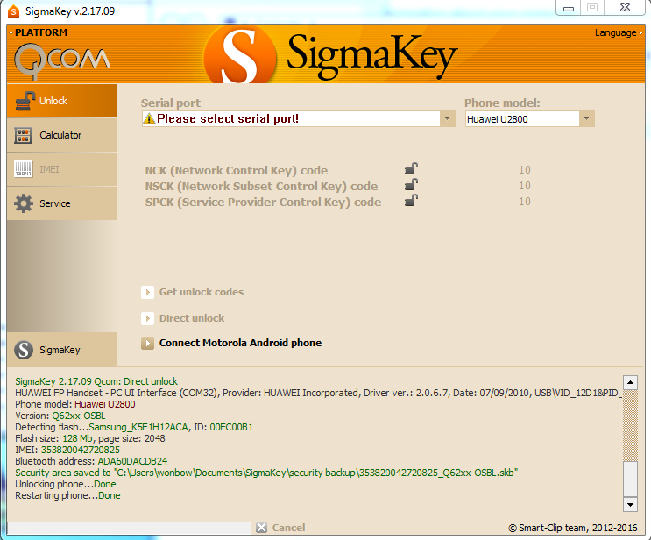
Task: Minimize the SigmaKey window
Action: click(569, 8)
